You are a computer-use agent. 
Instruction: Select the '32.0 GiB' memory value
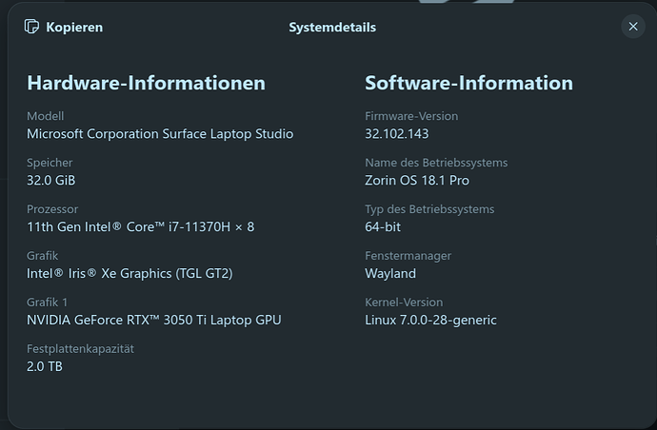click(51, 181)
